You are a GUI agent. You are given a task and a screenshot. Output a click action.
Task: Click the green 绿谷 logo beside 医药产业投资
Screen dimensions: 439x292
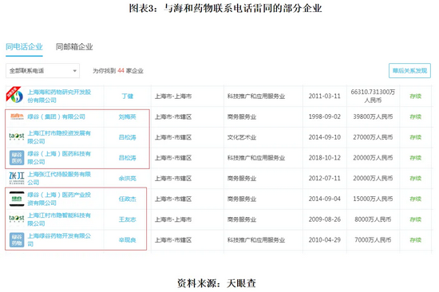(x=17, y=199)
